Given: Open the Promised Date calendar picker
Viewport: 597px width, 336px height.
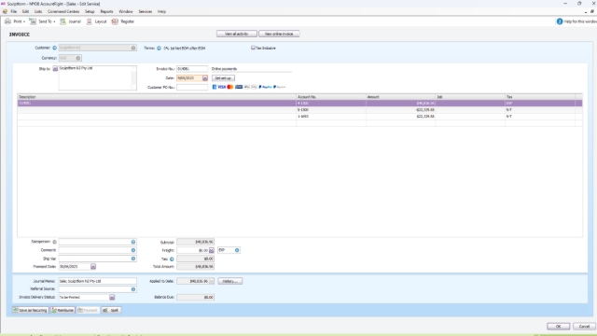Looking at the screenshot, I should (x=93, y=267).
